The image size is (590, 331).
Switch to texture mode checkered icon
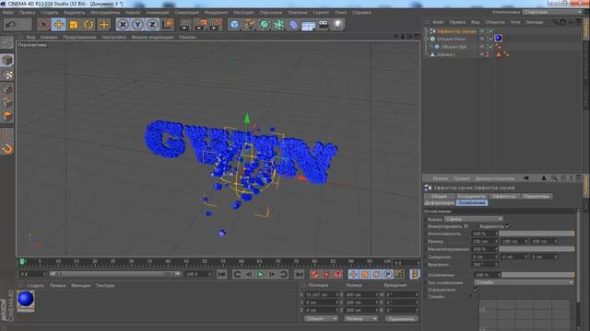7,74
